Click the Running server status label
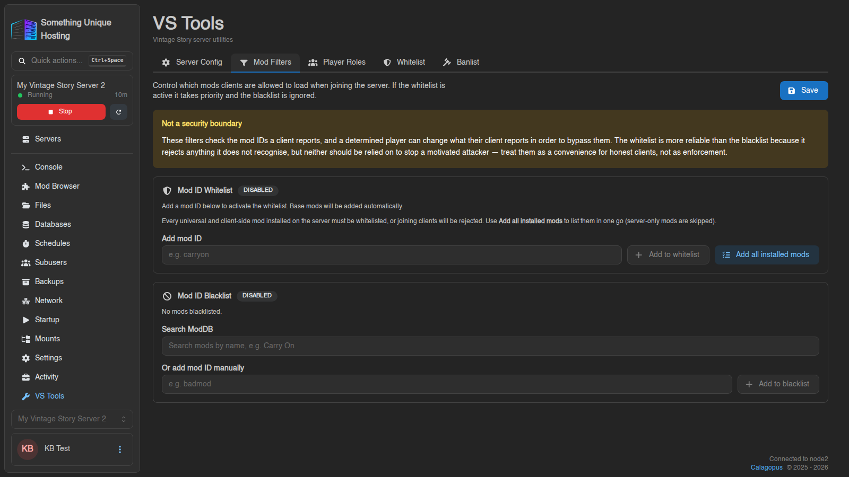The width and height of the screenshot is (849, 477). click(40, 95)
